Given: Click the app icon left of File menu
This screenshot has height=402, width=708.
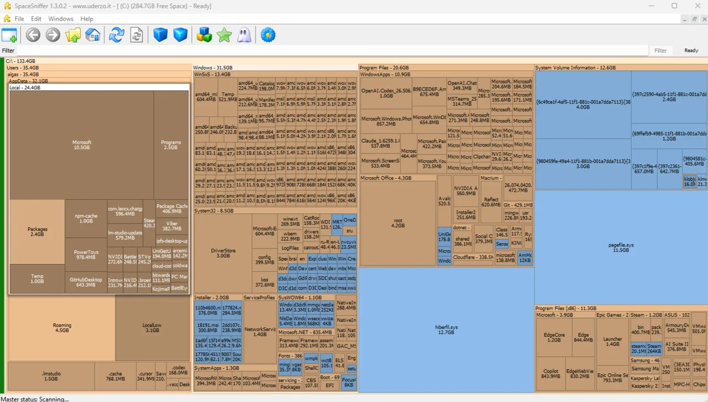Looking at the screenshot, I should [7, 19].
